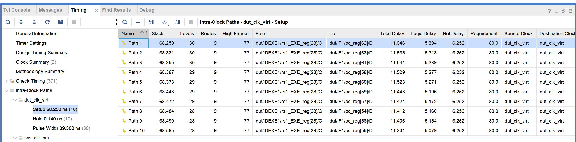Click the search icon in the left Timing pane
Viewport: 576px width, 142px height.
coord(8,22)
